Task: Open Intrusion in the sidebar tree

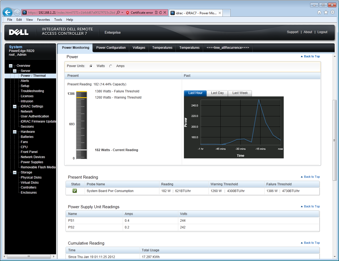Action: [27, 101]
